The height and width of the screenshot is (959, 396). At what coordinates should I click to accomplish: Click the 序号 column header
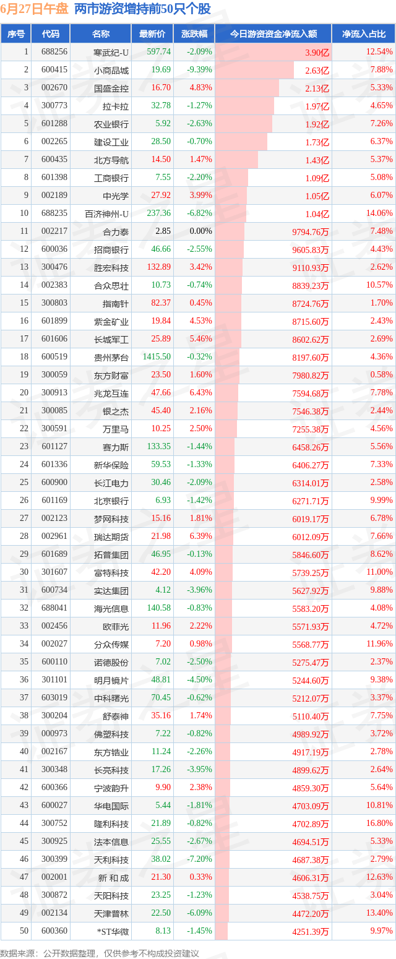coord(15,34)
